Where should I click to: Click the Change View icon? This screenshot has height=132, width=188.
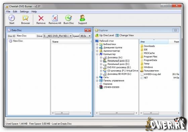click(x=117, y=35)
